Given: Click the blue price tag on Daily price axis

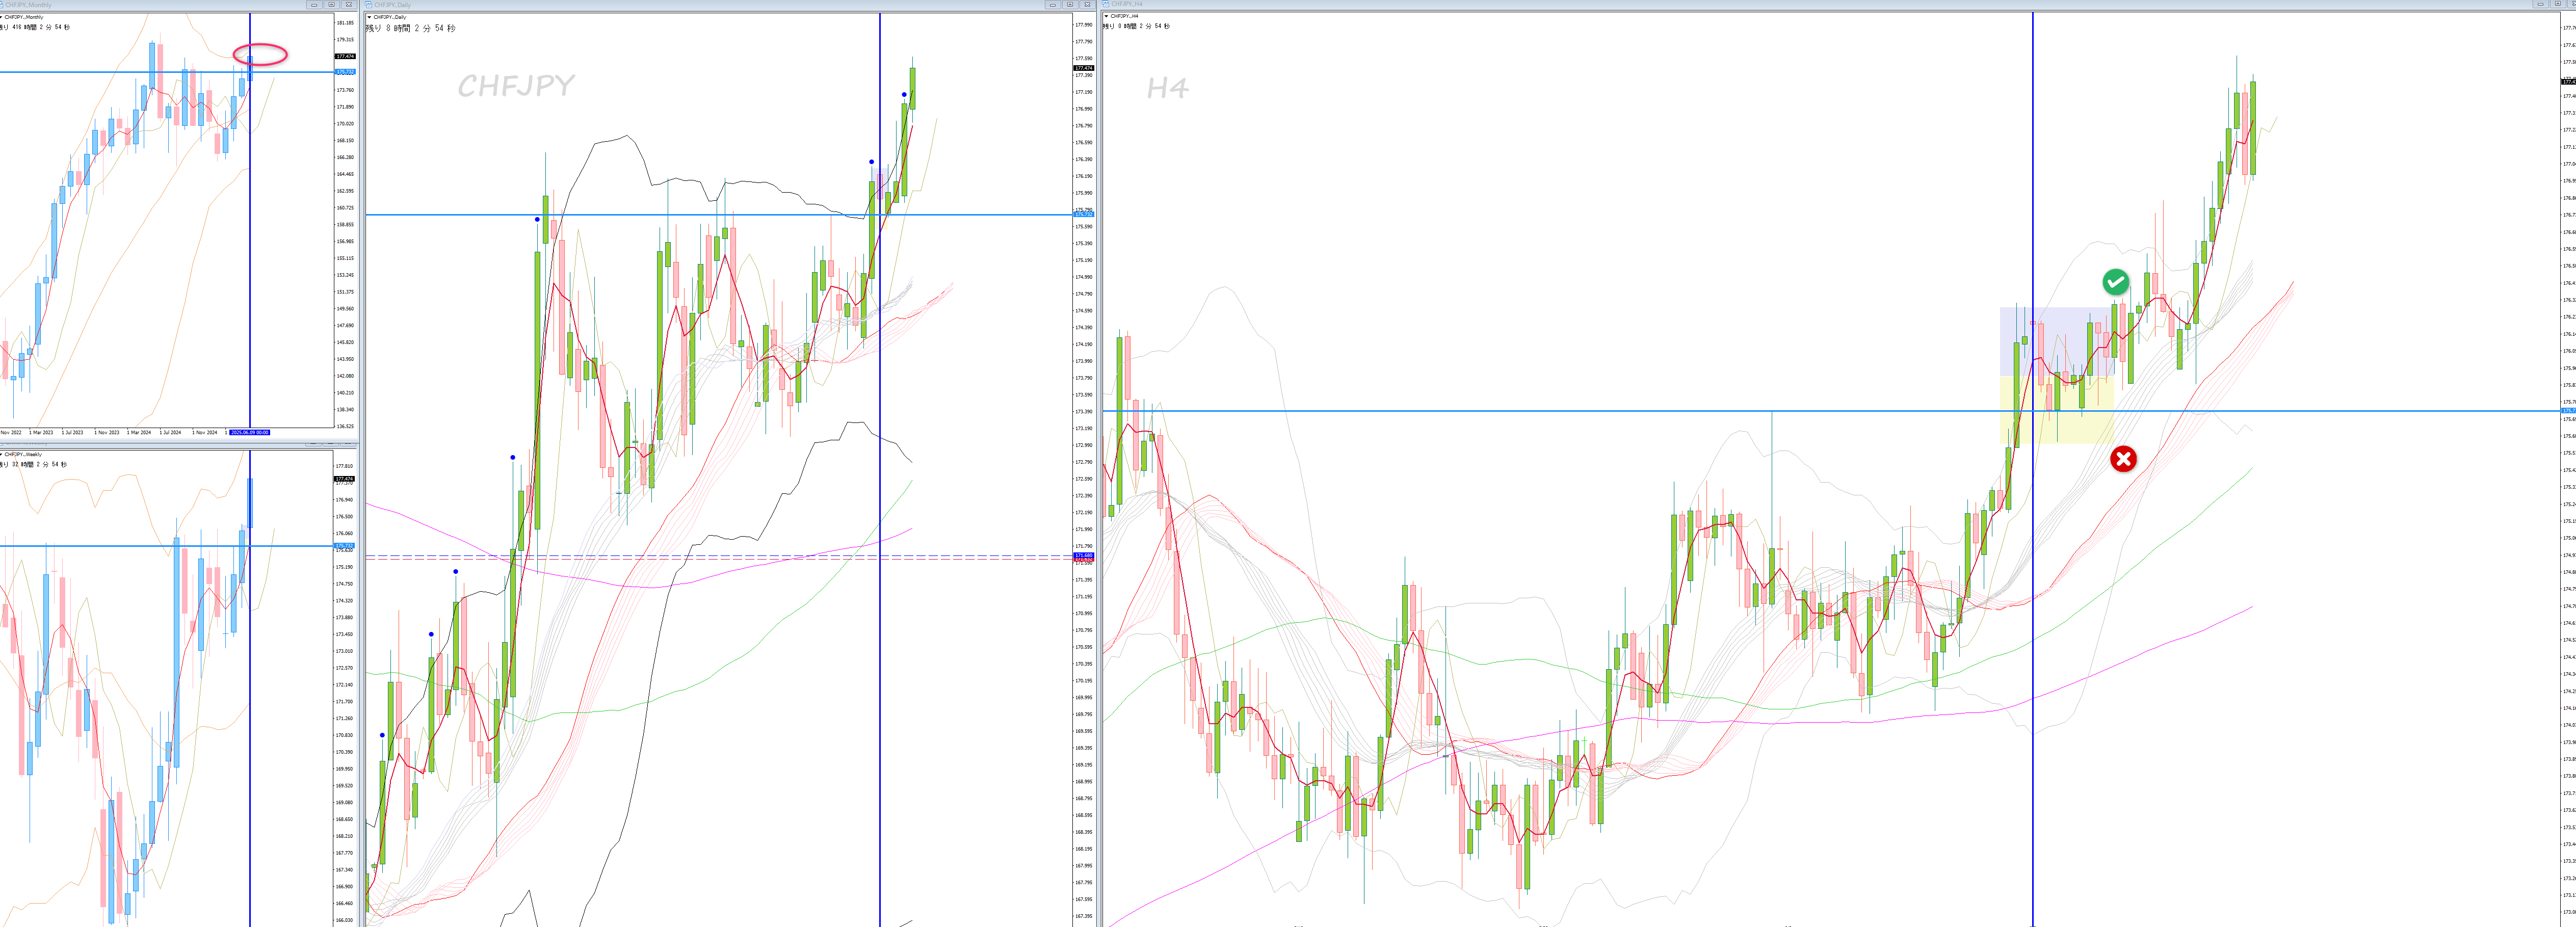Looking at the screenshot, I should click(1084, 214).
